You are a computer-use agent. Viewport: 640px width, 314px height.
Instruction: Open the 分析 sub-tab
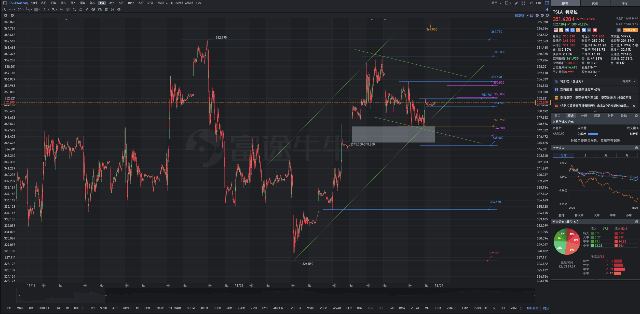coord(584,116)
